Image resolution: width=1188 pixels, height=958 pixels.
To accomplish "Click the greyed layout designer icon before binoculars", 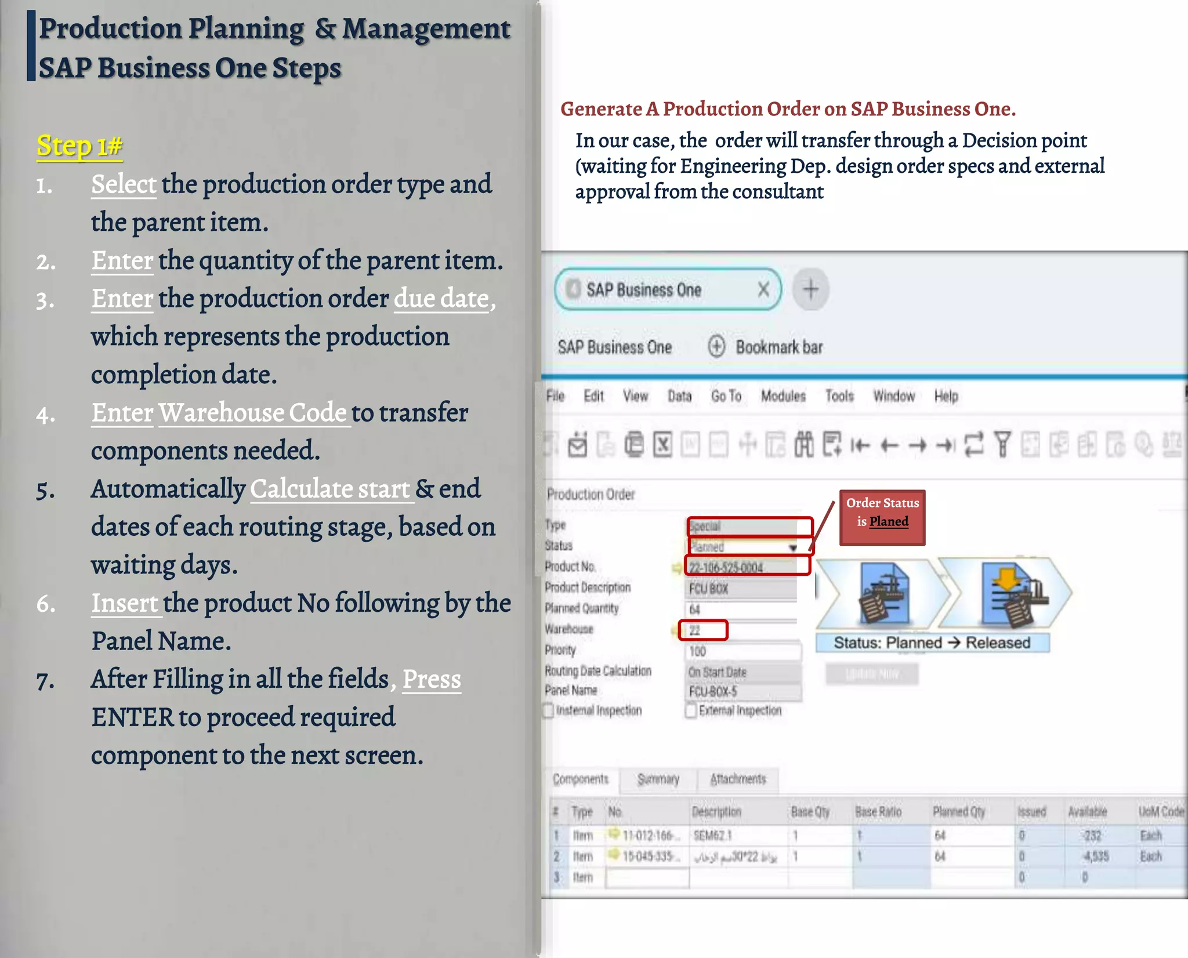I will [776, 445].
